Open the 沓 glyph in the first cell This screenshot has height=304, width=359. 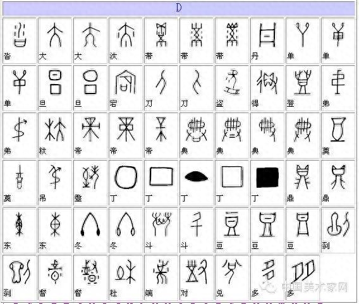coord(20,40)
